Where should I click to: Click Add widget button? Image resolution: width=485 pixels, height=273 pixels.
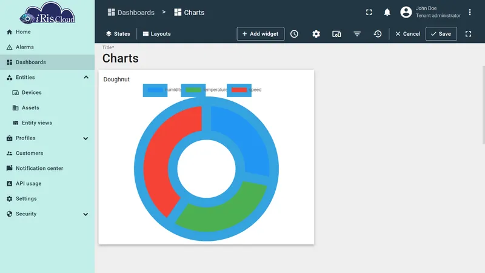261,34
